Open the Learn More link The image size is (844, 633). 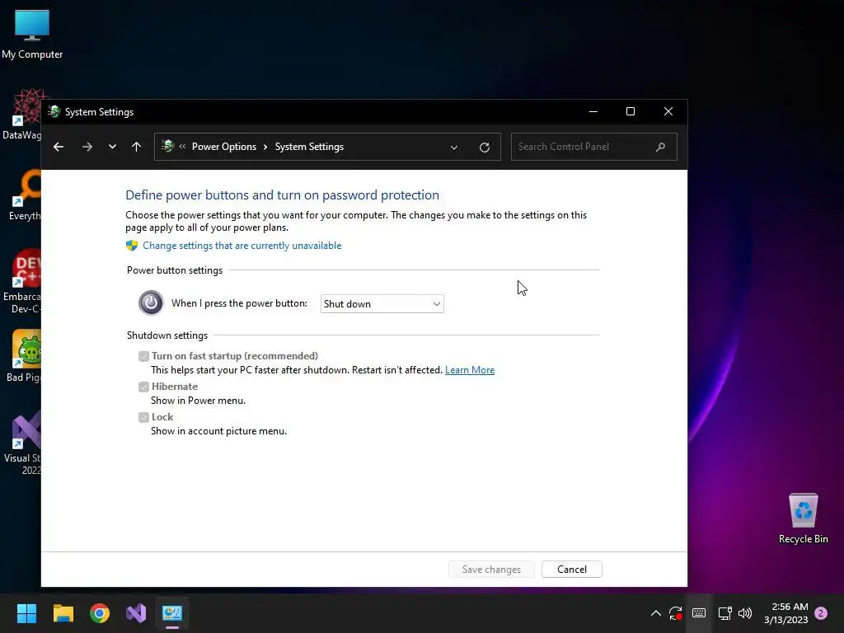coord(469,370)
